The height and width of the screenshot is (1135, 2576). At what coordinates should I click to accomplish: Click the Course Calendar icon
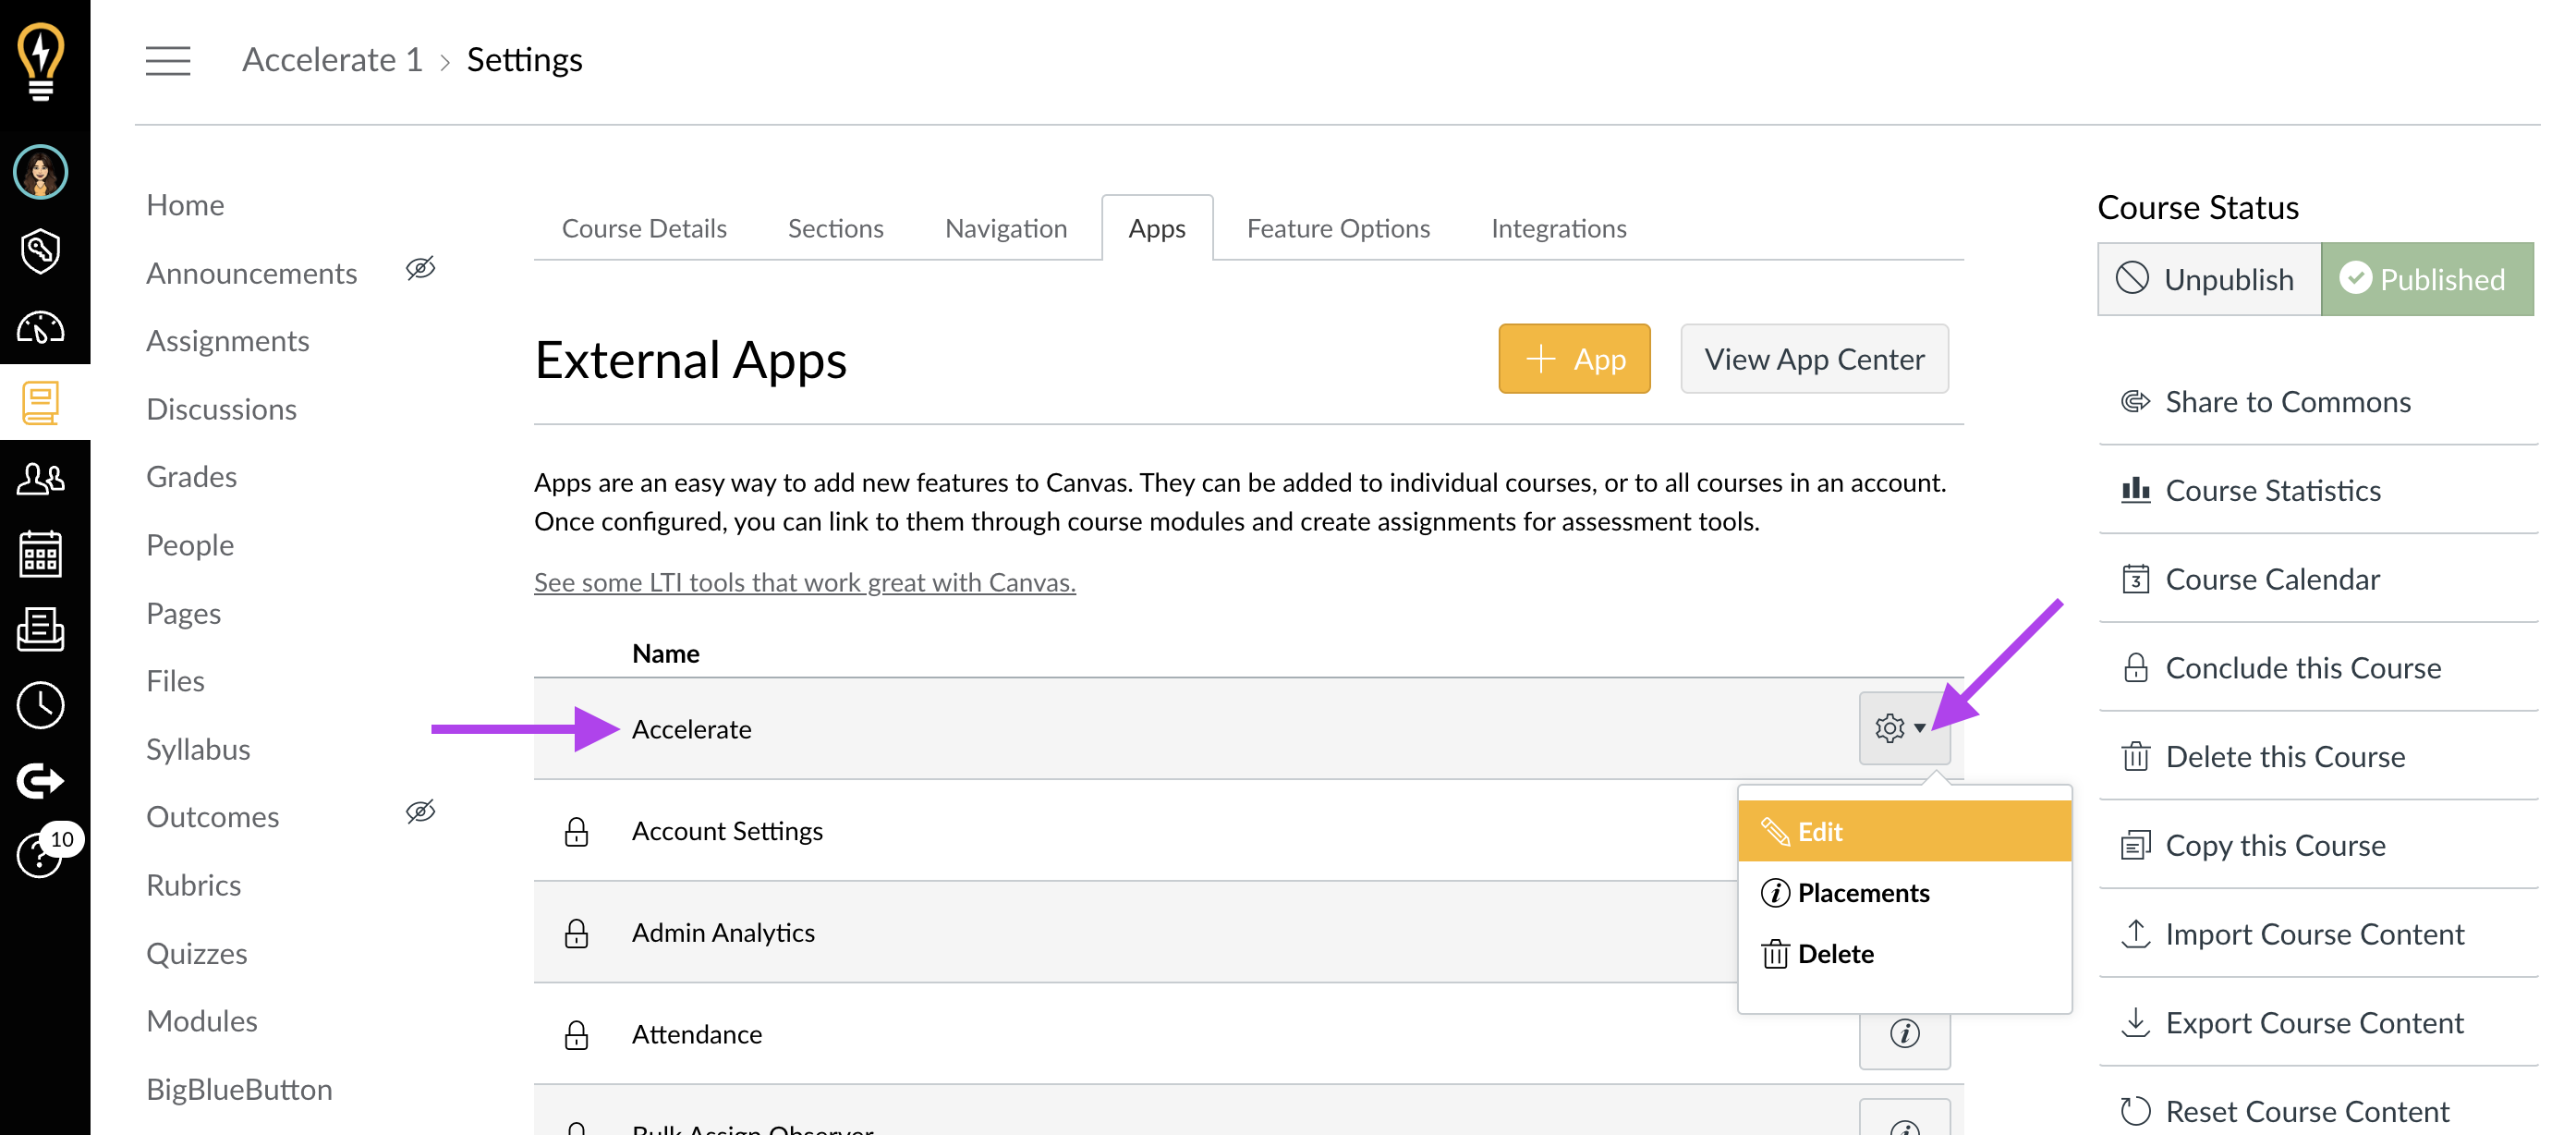(x=2135, y=579)
